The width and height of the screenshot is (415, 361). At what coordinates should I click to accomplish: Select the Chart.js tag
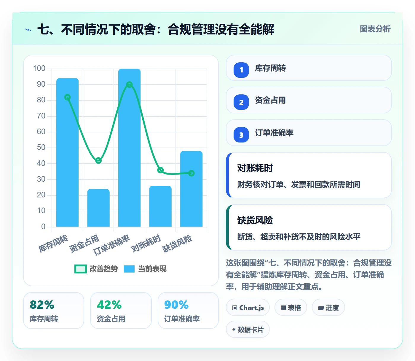point(248,308)
